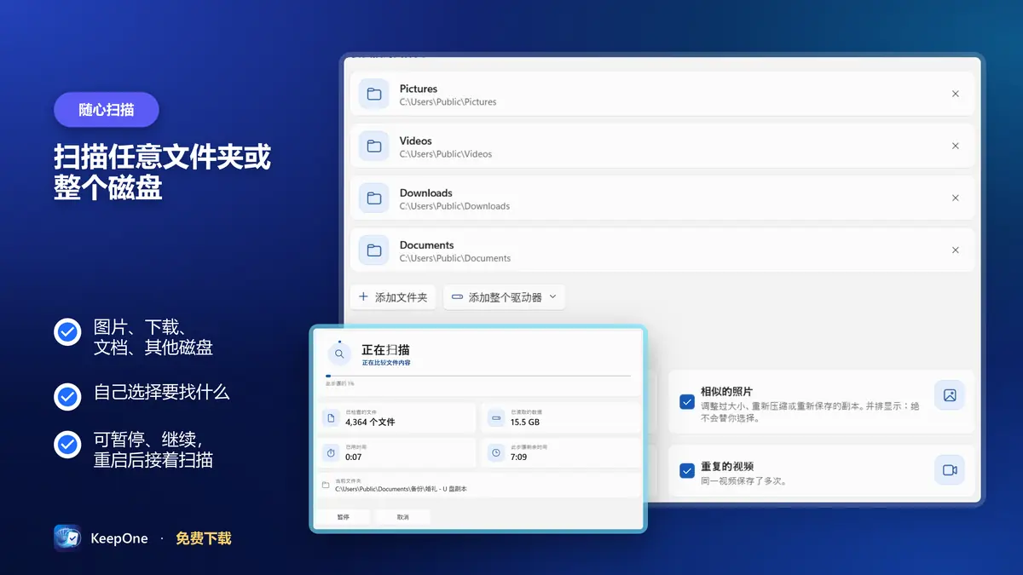Click the folder icon beside the current folder path
1023x575 pixels.
pyautogui.click(x=326, y=486)
